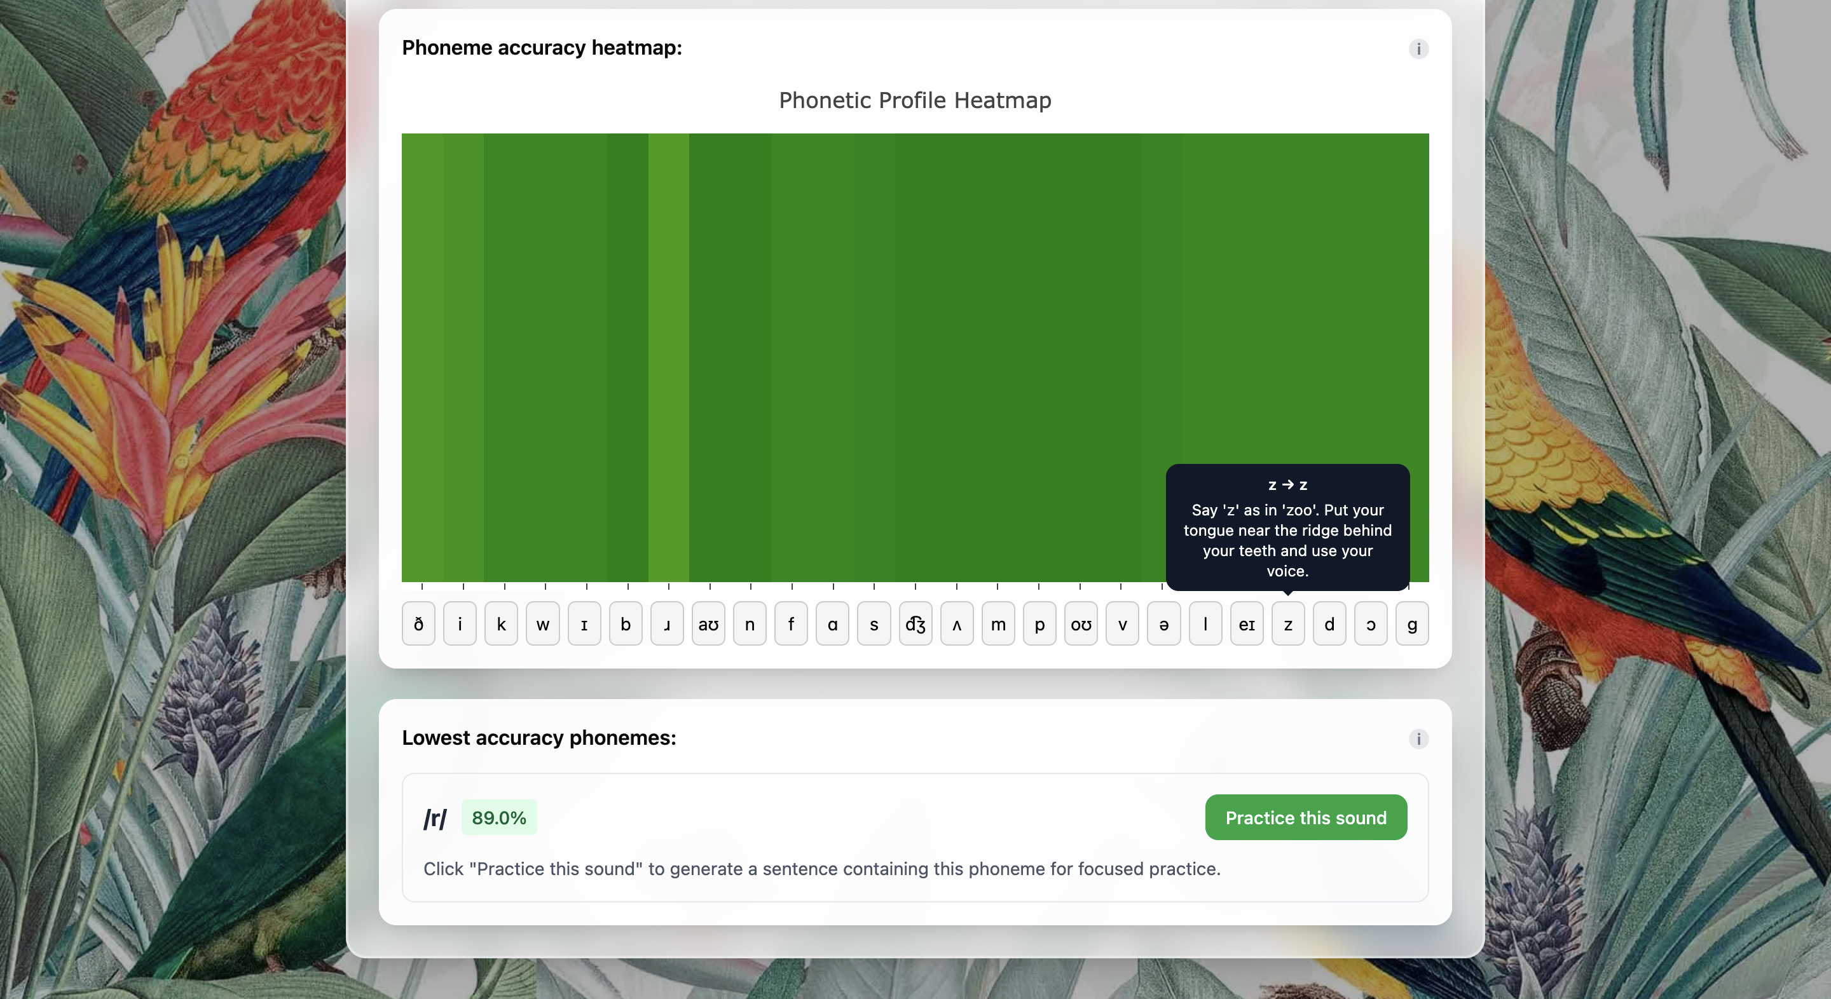Click the ʌ phoneme button
This screenshot has height=999, width=1831.
click(957, 624)
